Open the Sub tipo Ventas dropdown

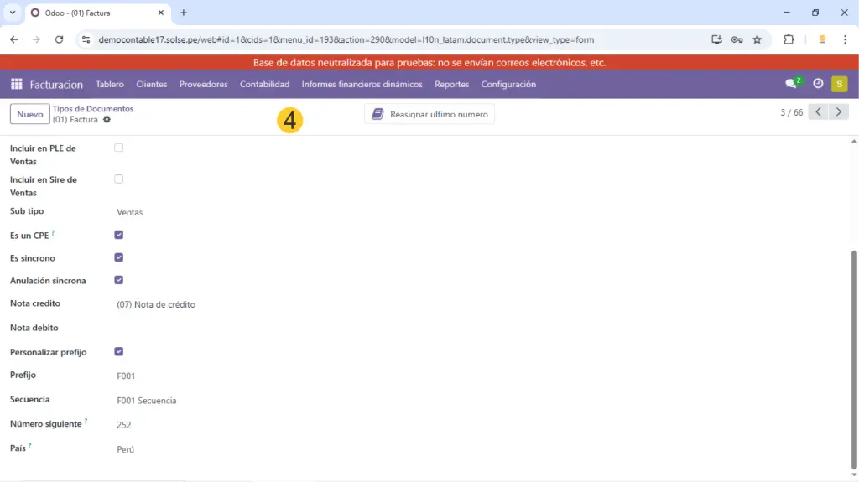(x=252, y=212)
